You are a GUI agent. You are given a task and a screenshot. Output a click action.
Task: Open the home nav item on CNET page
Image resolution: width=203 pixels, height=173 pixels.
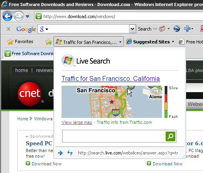[22, 70]
